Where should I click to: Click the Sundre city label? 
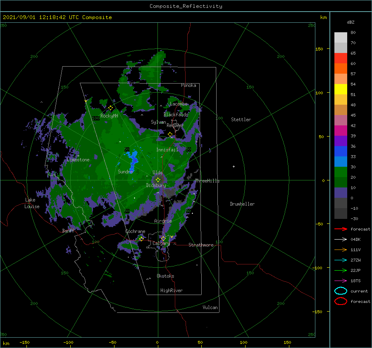click(125, 171)
